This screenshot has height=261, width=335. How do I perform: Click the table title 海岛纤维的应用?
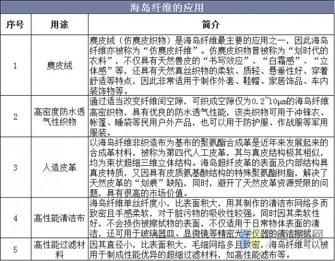coord(166,8)
